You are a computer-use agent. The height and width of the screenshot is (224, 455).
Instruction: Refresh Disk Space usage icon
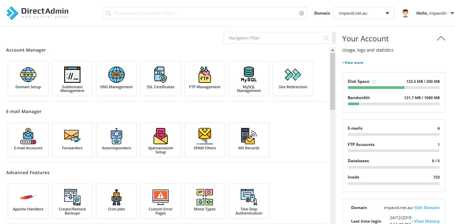click(x=374, y=82)
